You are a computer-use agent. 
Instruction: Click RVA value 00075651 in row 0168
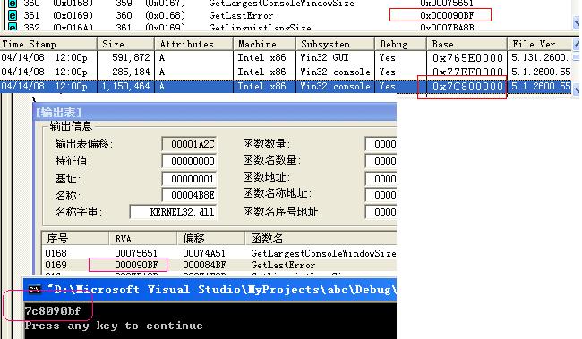(x=136, y=253)
